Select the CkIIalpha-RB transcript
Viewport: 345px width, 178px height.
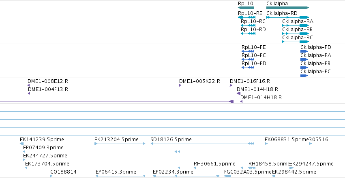[x=296, y=34]
